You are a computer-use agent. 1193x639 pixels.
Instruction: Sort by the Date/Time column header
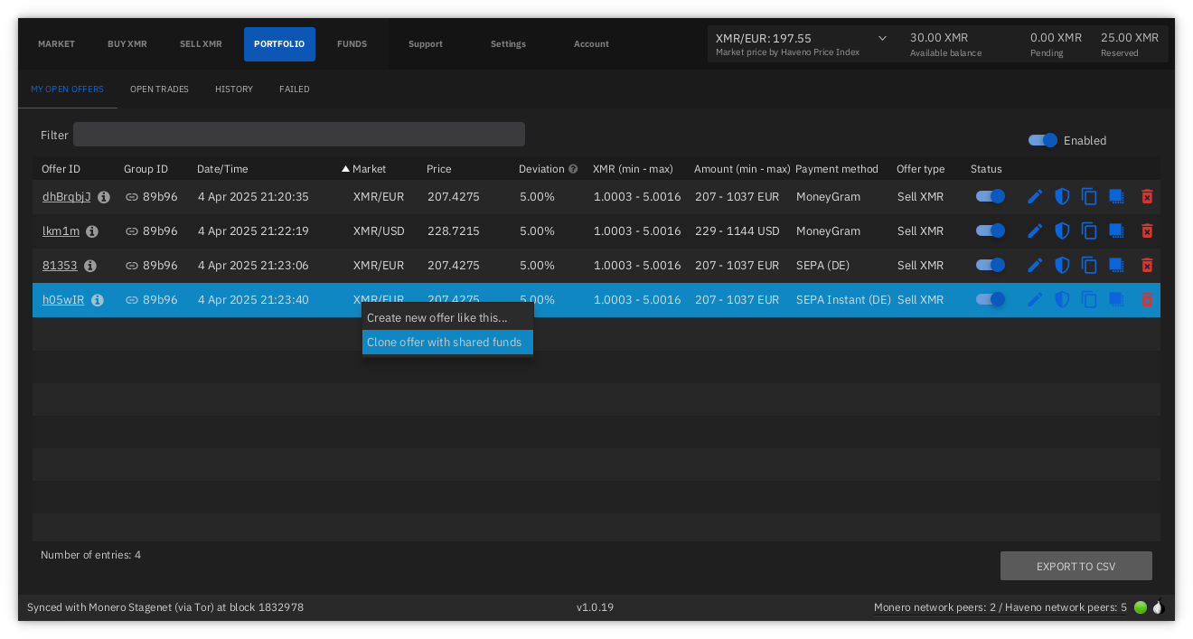tap(222, 169)
